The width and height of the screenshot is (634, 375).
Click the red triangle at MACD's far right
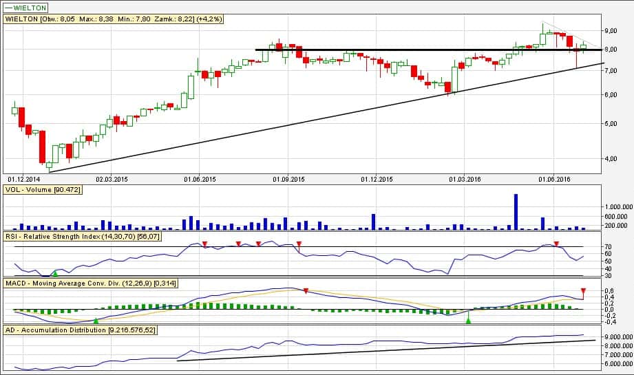[583, 291]
